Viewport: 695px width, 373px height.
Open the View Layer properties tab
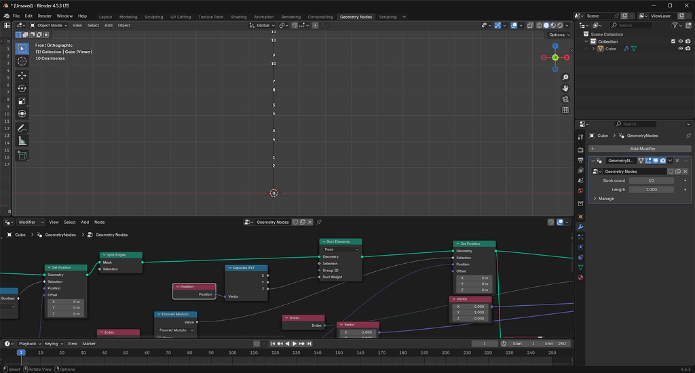pos(581,170)
